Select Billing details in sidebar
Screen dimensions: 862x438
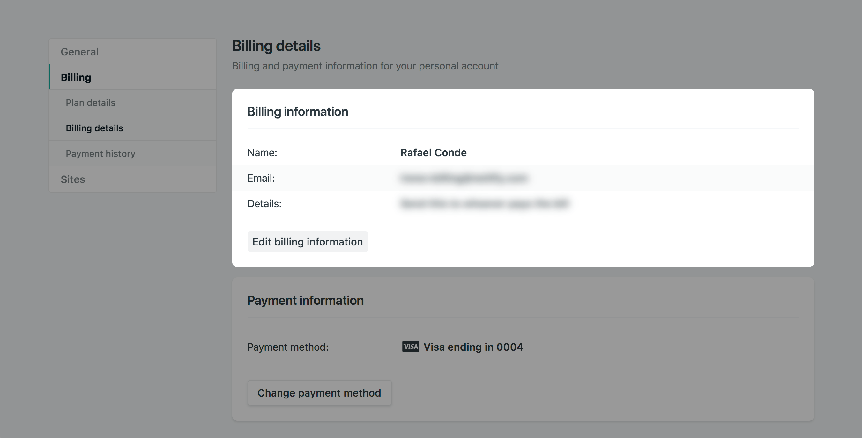(x=94, y=128)
